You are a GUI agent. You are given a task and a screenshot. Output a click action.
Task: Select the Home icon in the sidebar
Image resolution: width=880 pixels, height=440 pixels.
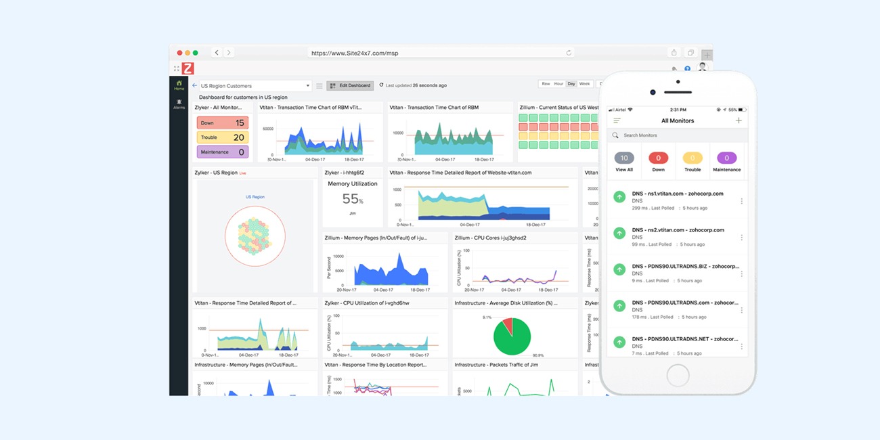point(179,84)
